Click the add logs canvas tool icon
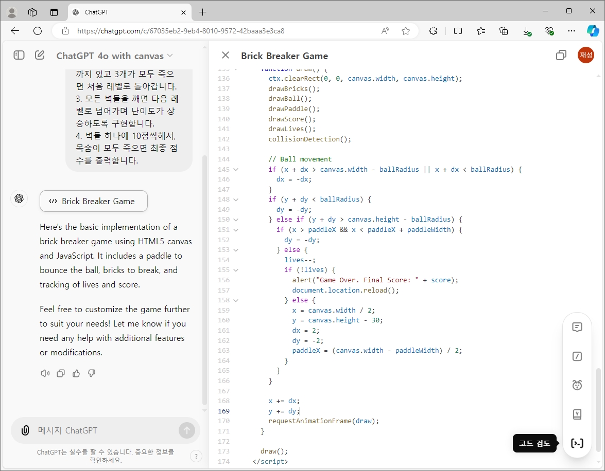605x471 pixels. click(x=577, y=356)
